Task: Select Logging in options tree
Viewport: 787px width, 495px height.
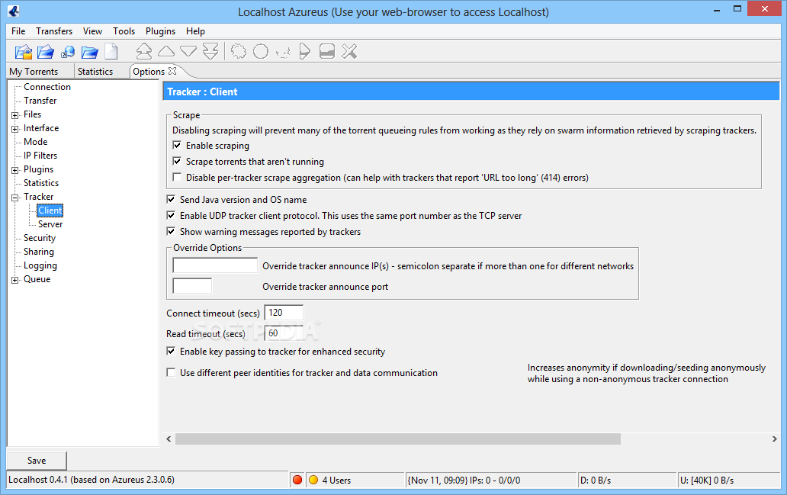Action: point(40,265)
